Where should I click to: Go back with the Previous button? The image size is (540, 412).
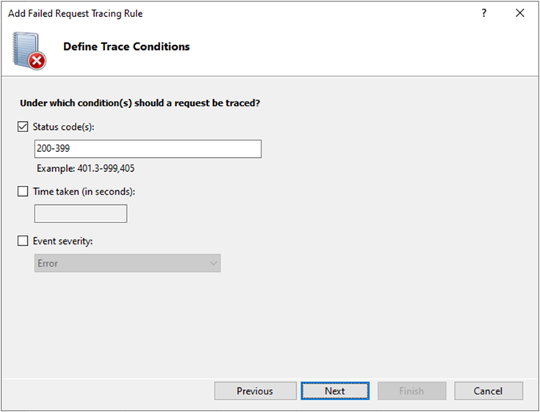coord(255,391)
